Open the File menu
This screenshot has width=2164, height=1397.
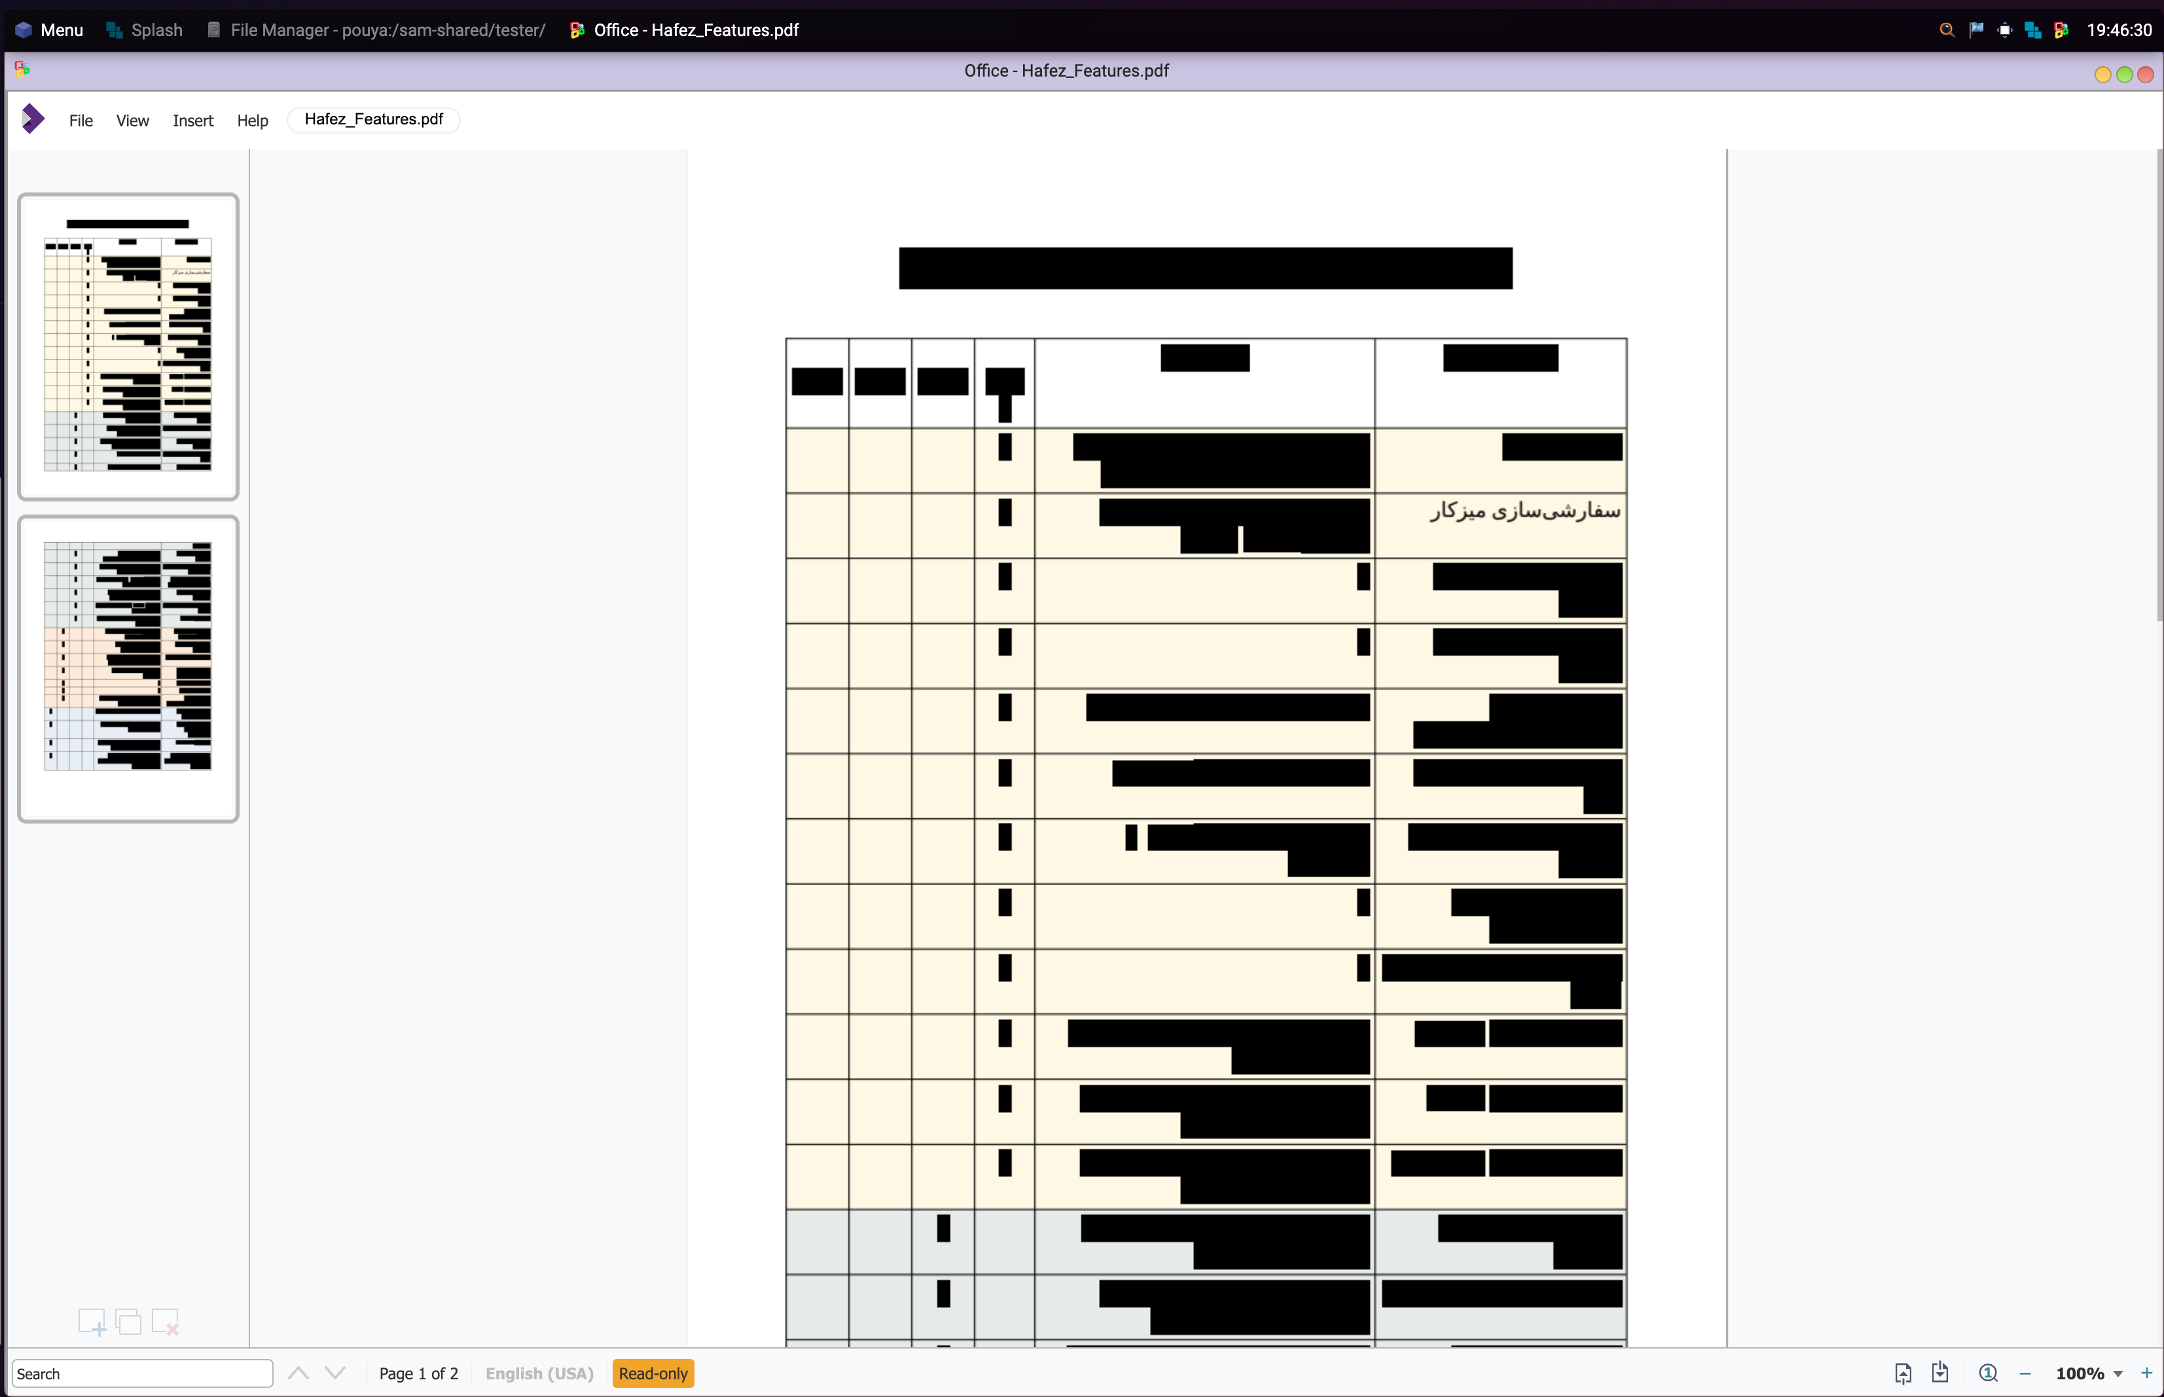click(81, 120)
